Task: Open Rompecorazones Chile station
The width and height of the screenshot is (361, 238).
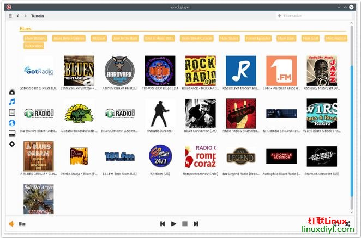Action: coord(201,156)
